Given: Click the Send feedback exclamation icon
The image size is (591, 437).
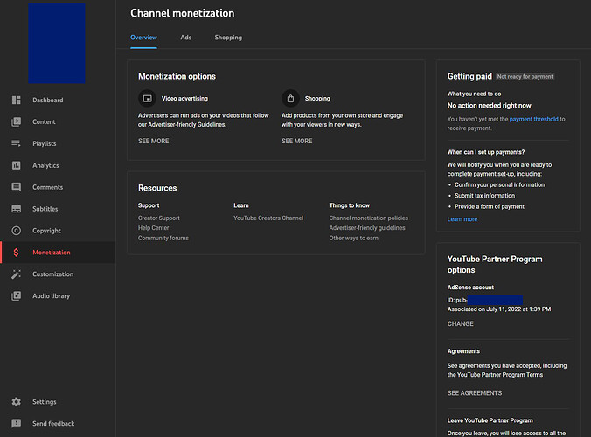Looking at the screenshot, I should (x=17, y=423).
